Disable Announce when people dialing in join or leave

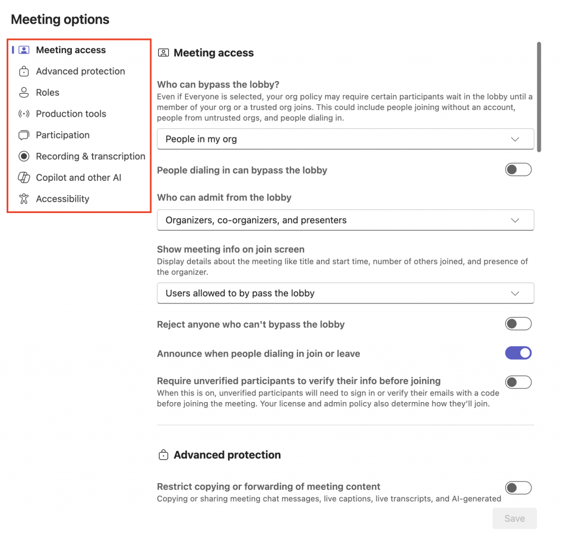pyautogui.click(x=518, y=353)
